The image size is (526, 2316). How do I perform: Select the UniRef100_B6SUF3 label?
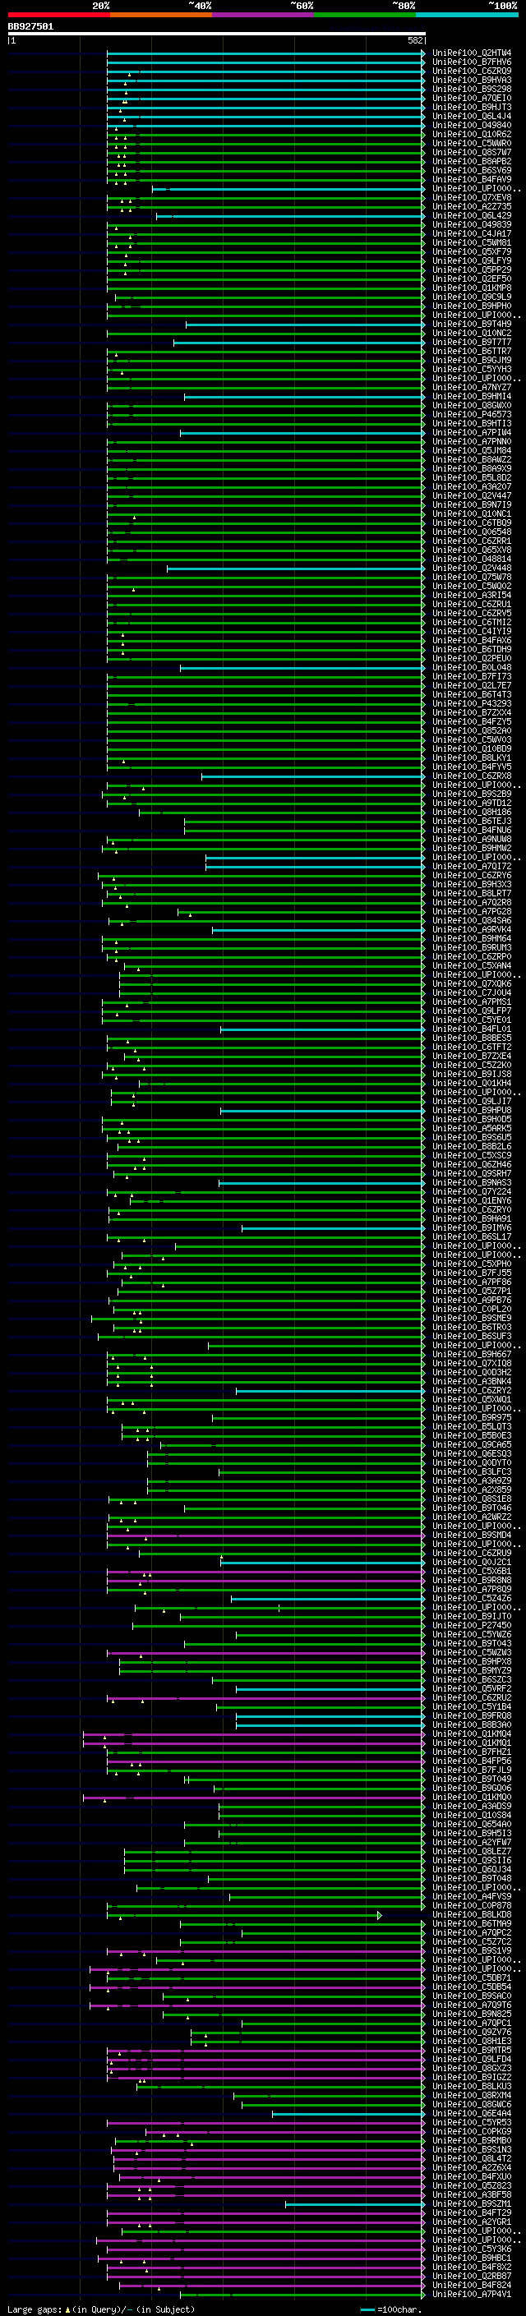click(472, 1336)
